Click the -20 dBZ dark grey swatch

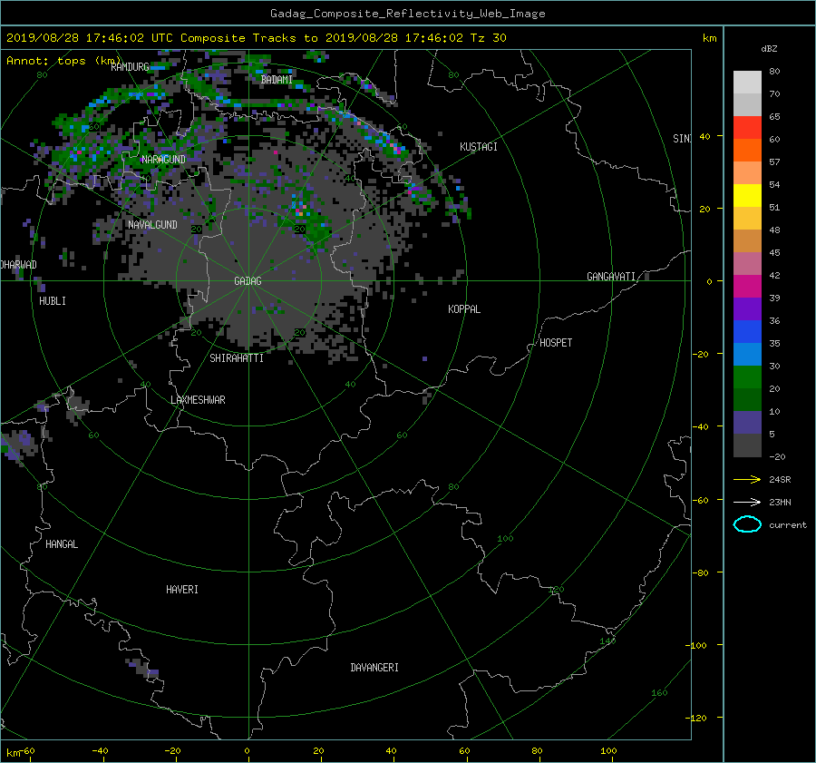coord(747,445)
